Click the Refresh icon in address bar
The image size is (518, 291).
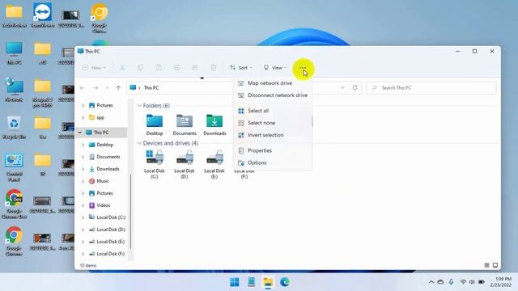355,88
